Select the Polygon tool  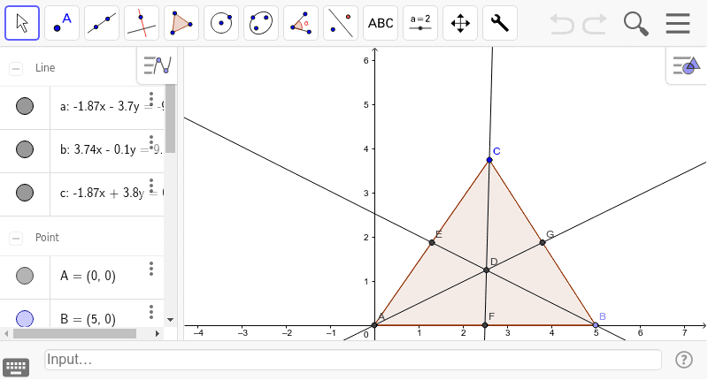point(181,23)
